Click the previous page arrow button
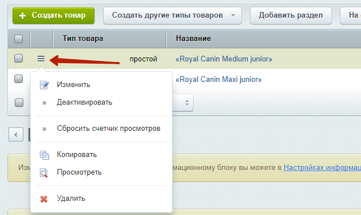The height and width of the screenshot is (215, 361). [x=16, y=135]
